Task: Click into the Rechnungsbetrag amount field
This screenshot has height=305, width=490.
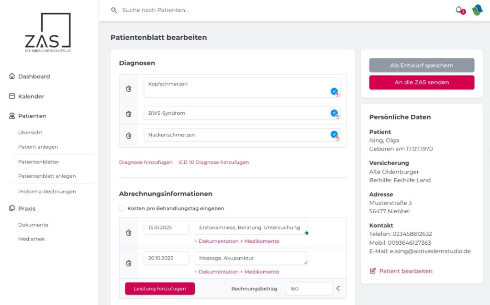Action: tap(309, 288)
